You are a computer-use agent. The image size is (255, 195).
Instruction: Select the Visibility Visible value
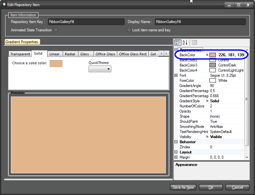216,136
